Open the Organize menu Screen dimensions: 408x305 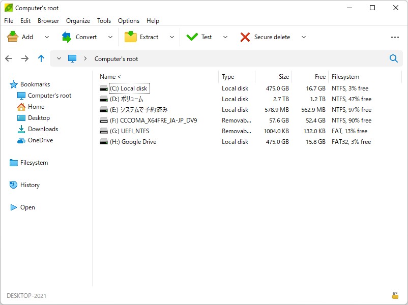tap(78, 21)
